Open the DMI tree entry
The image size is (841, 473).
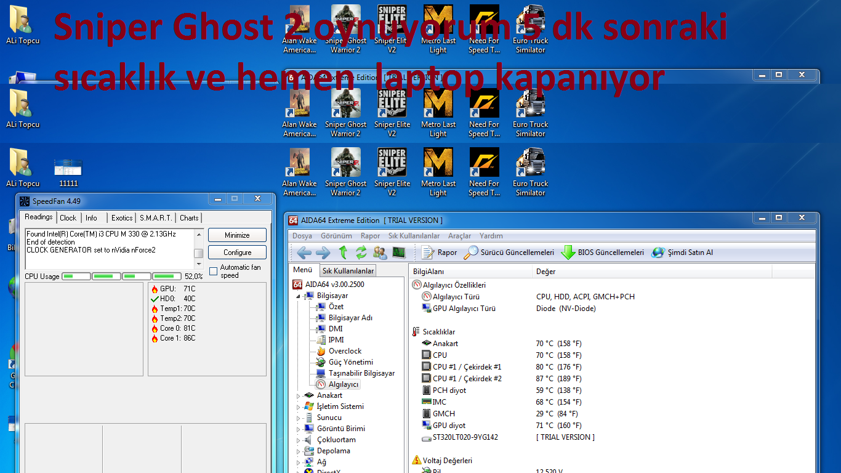point(329,329)
